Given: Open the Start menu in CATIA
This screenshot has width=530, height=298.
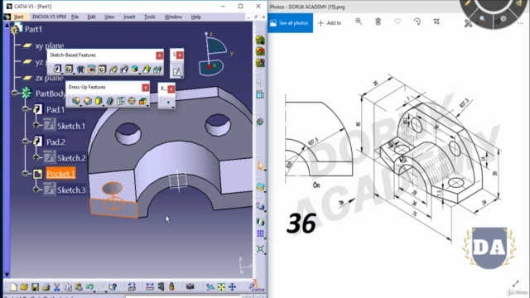Looking at the screenshot, I should pos(18,17).
